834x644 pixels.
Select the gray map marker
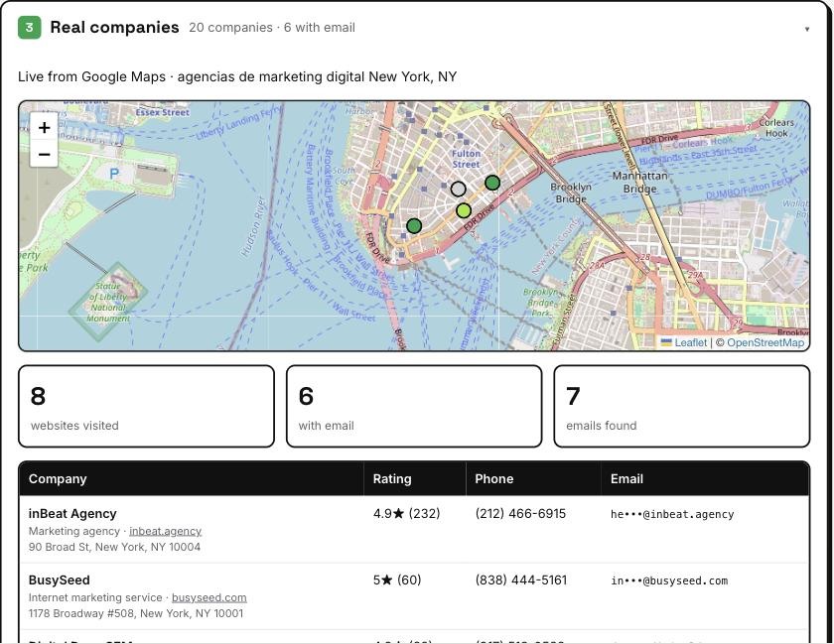tap(458, 189)
